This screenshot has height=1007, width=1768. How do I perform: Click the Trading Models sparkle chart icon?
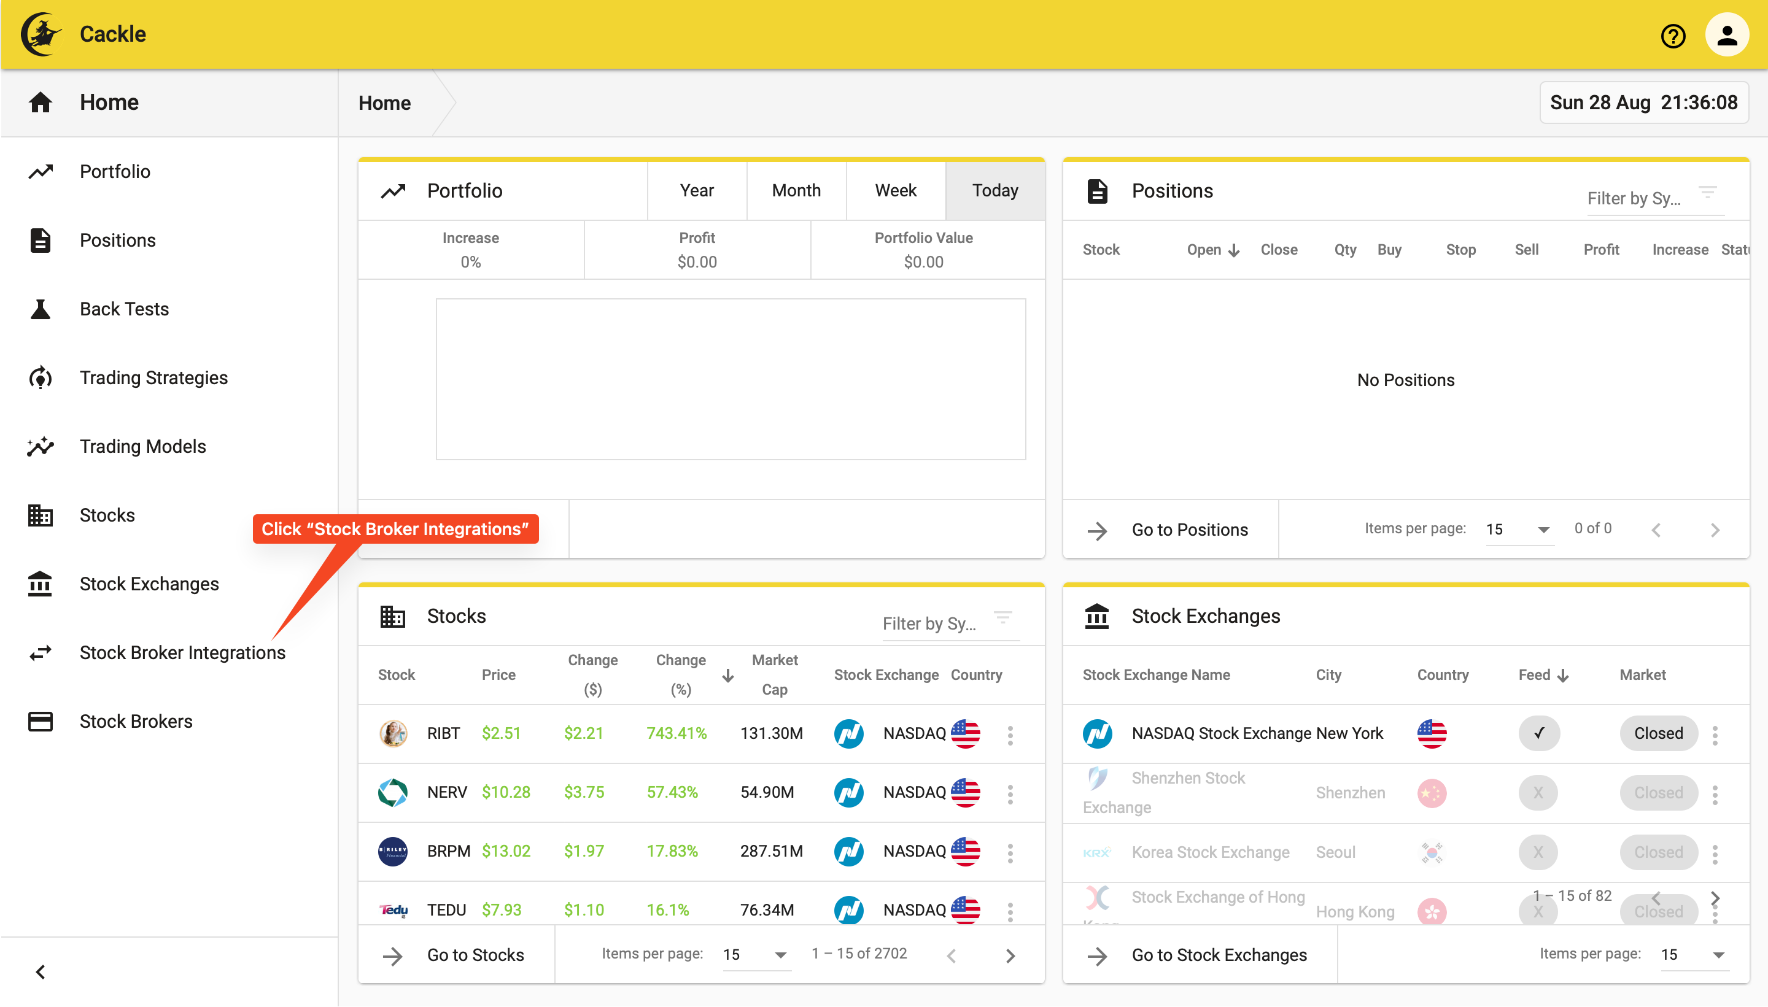(x=40, y=446)
